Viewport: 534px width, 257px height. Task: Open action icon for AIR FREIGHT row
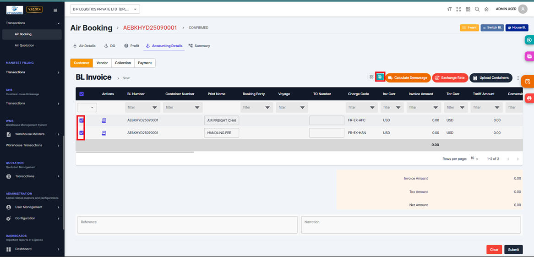click(104, 120)
